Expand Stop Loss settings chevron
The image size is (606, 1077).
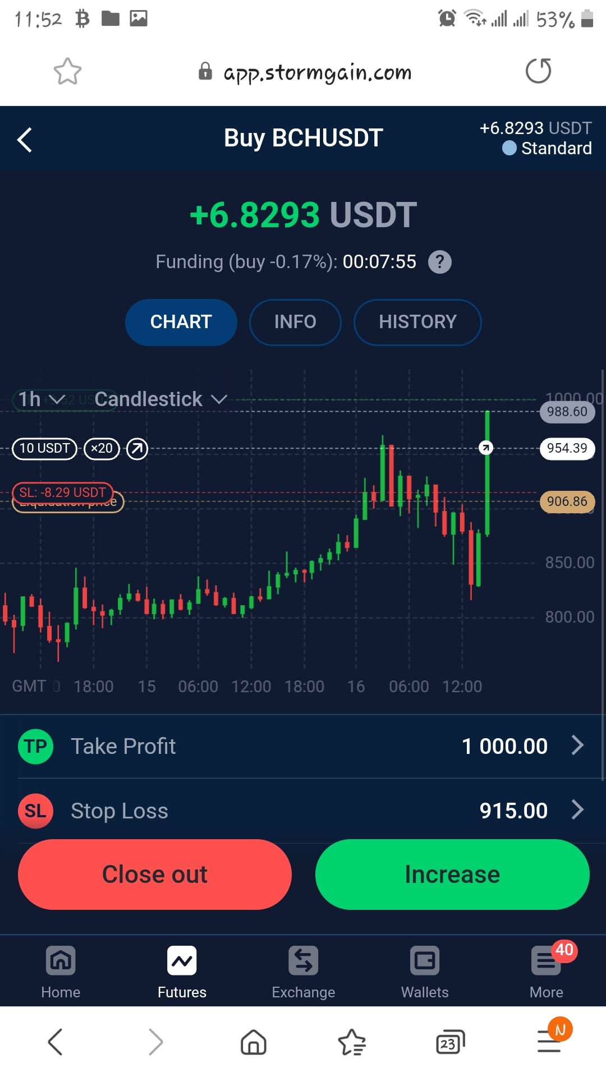coord(577,810)
